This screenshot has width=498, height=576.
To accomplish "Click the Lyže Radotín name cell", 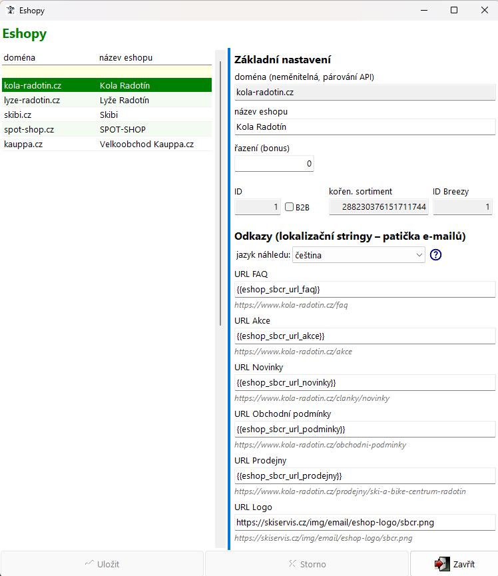I will tap(124, 100).
